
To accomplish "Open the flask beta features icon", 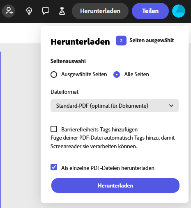I will (x=62, y=11).
